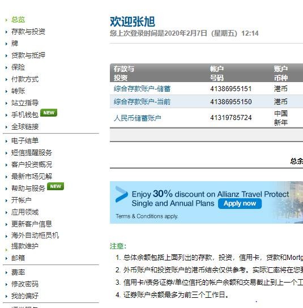303x308 pixels.
Task: Select 短信提醒服务 in the sidebar
Action: pos(32,153)
